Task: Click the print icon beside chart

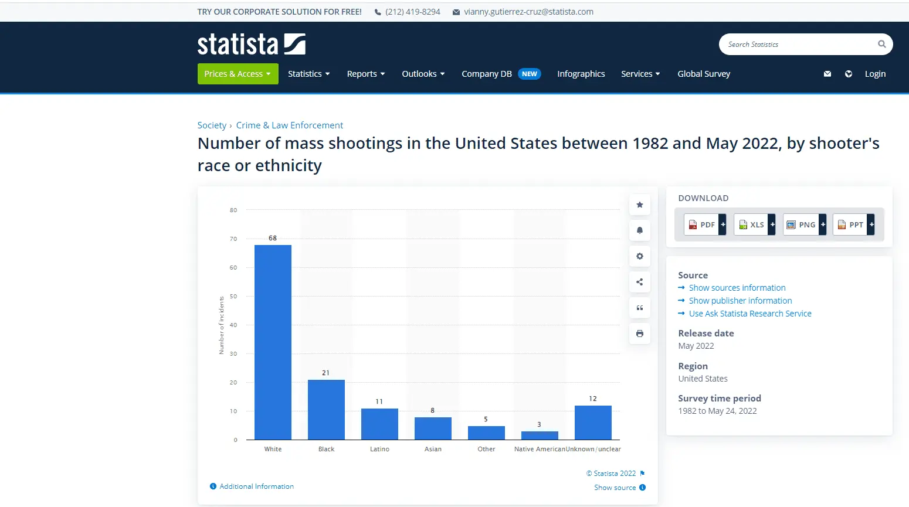Action: [x=639, y=334]
